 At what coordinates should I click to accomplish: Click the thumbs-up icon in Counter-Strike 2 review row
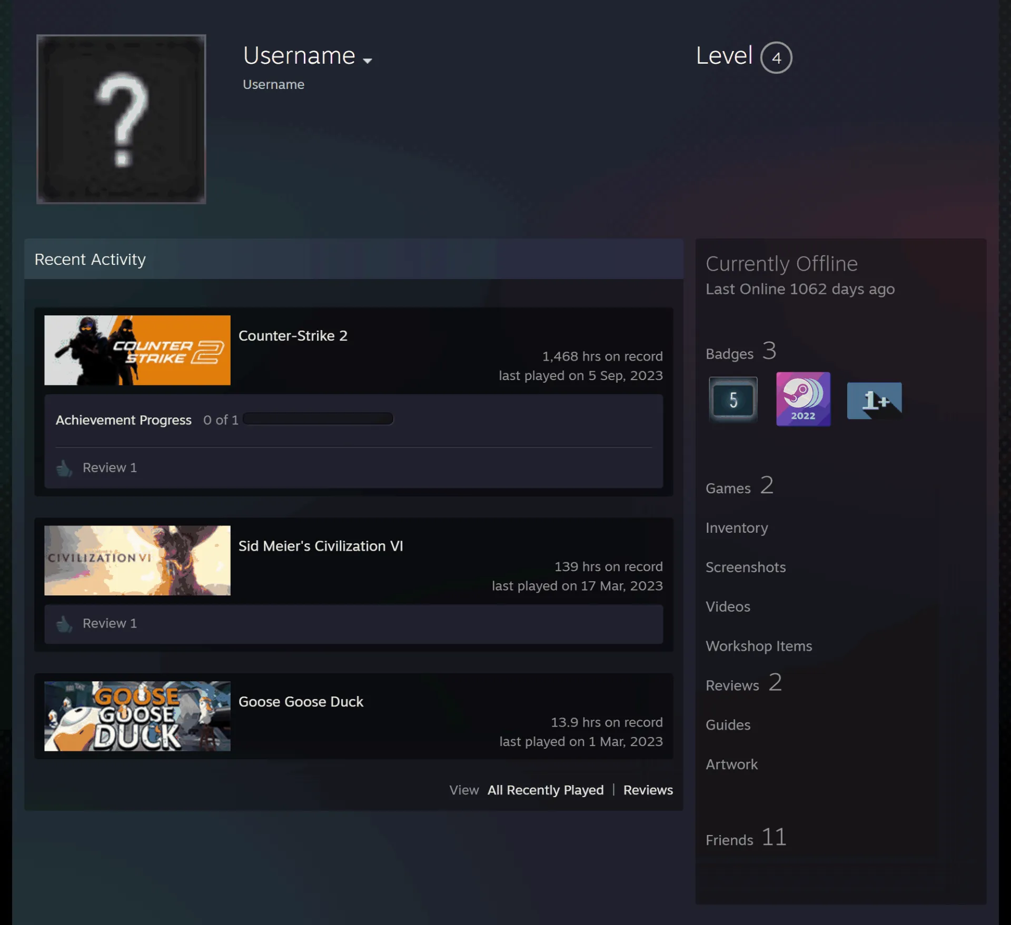64,468
